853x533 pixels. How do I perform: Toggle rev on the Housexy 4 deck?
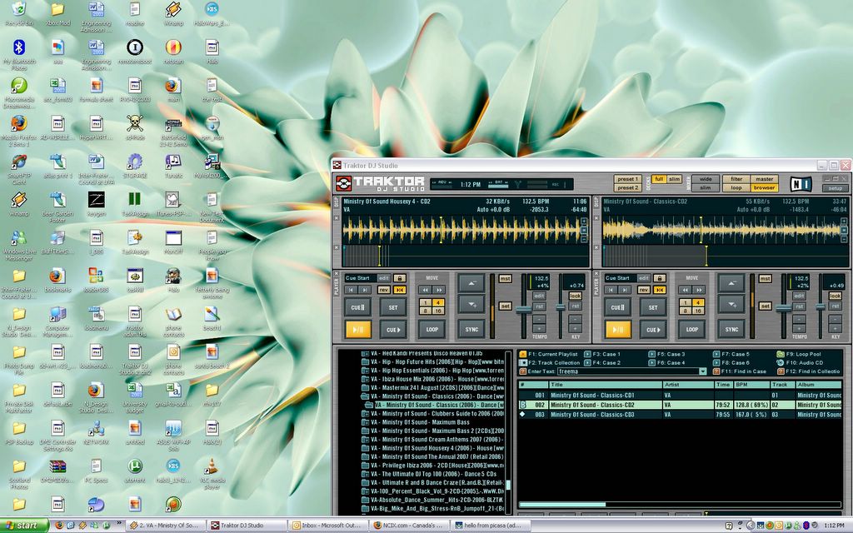[384, 290]
